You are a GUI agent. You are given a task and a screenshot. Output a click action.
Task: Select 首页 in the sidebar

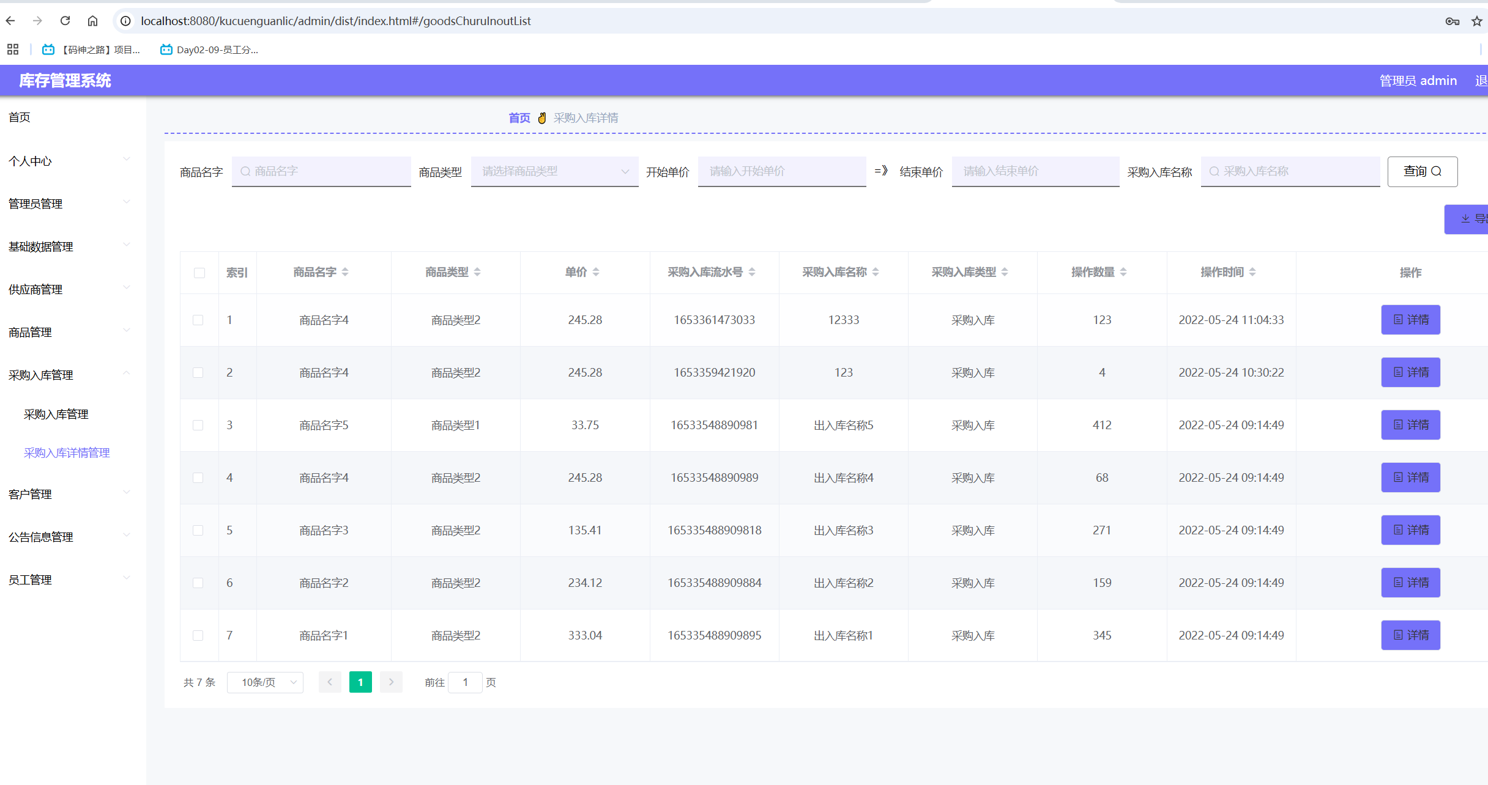coord(20,117)
